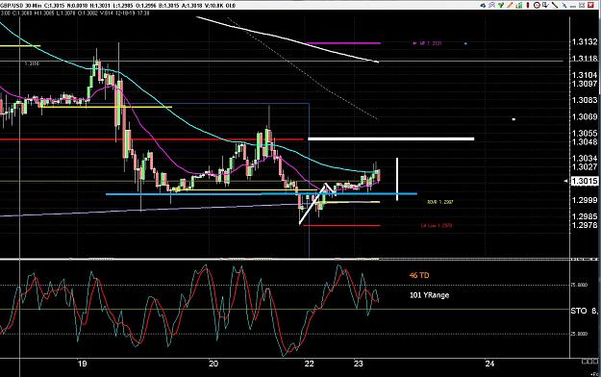Open the green bar chart icon
This screenshot has width=601, height=377.
pyautogui.click(x=519, y=6)
